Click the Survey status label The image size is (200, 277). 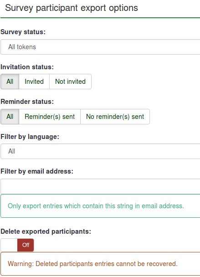coord(23,32)
